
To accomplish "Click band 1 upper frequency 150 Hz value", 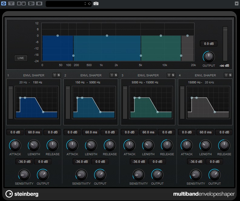I will pyautogui.click(x=38, y=82).
